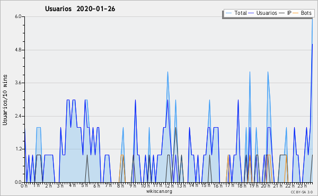Click the 'wikiscan.org' caption
The height and width of the screenshot is (196, 318).
(159, 191)
